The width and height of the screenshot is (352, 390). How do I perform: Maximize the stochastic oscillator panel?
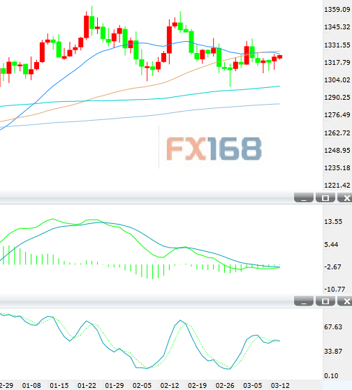[x=325, y=301]
